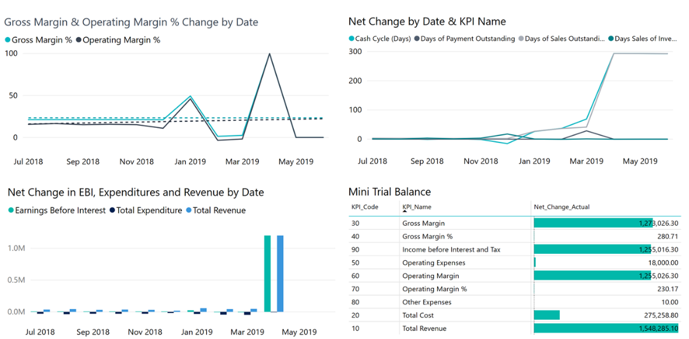Click KPI code 50 cell
This screenshot has height=339, width=689.
tap(374, 263)
